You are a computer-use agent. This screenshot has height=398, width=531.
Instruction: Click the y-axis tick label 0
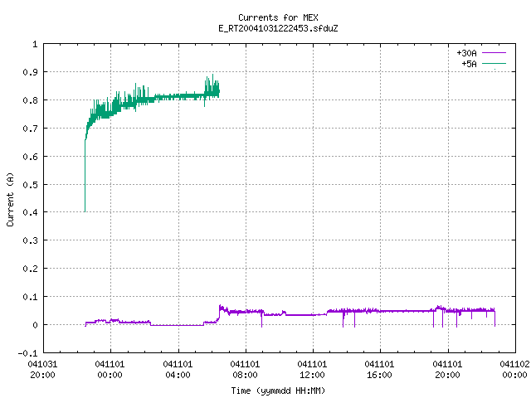(35, 325)
